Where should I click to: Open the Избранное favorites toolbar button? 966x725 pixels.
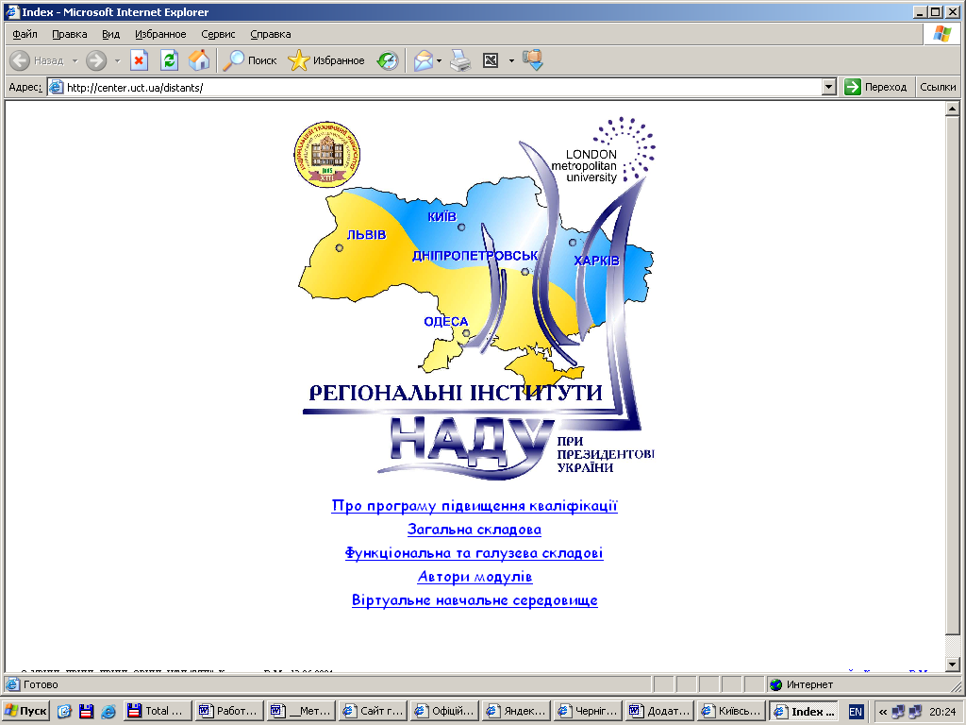(x=326, y=60)
